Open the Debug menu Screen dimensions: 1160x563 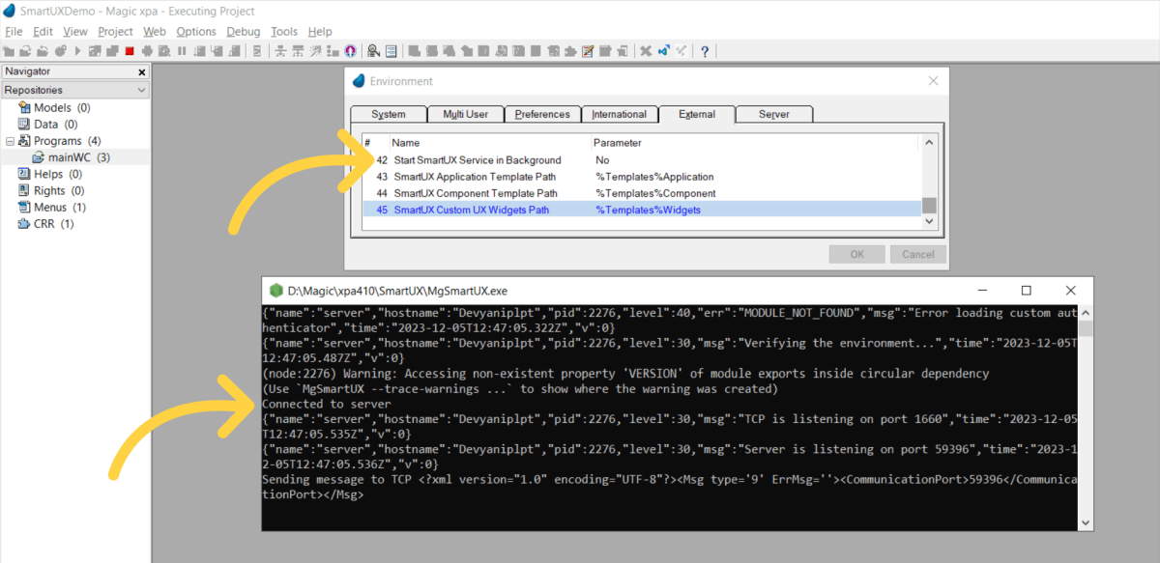(x=243, y=31)
